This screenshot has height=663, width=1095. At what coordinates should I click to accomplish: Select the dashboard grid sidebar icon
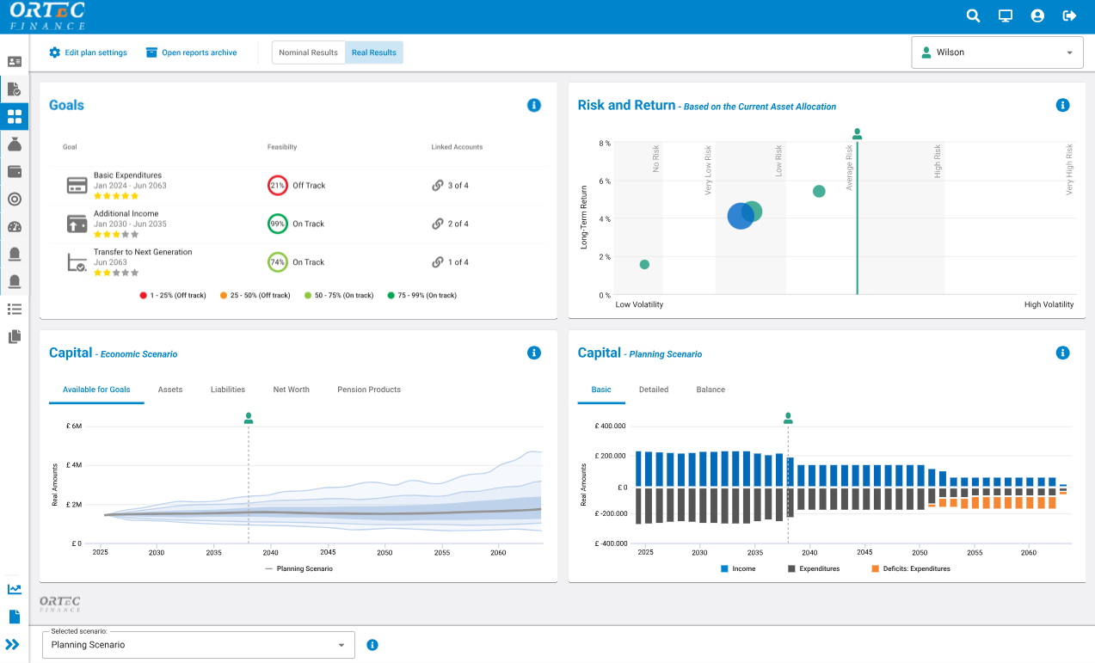[15, 117]
